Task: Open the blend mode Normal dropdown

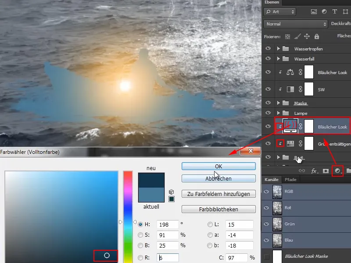Action: pyautogui.click(x=296, y=24)
